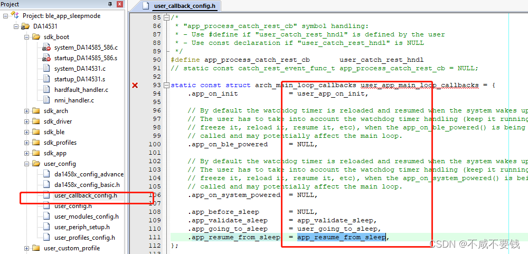Open da1458x_config_basic.h in the tree
This screenshot has height=254, width=528.
click(87, 185)
